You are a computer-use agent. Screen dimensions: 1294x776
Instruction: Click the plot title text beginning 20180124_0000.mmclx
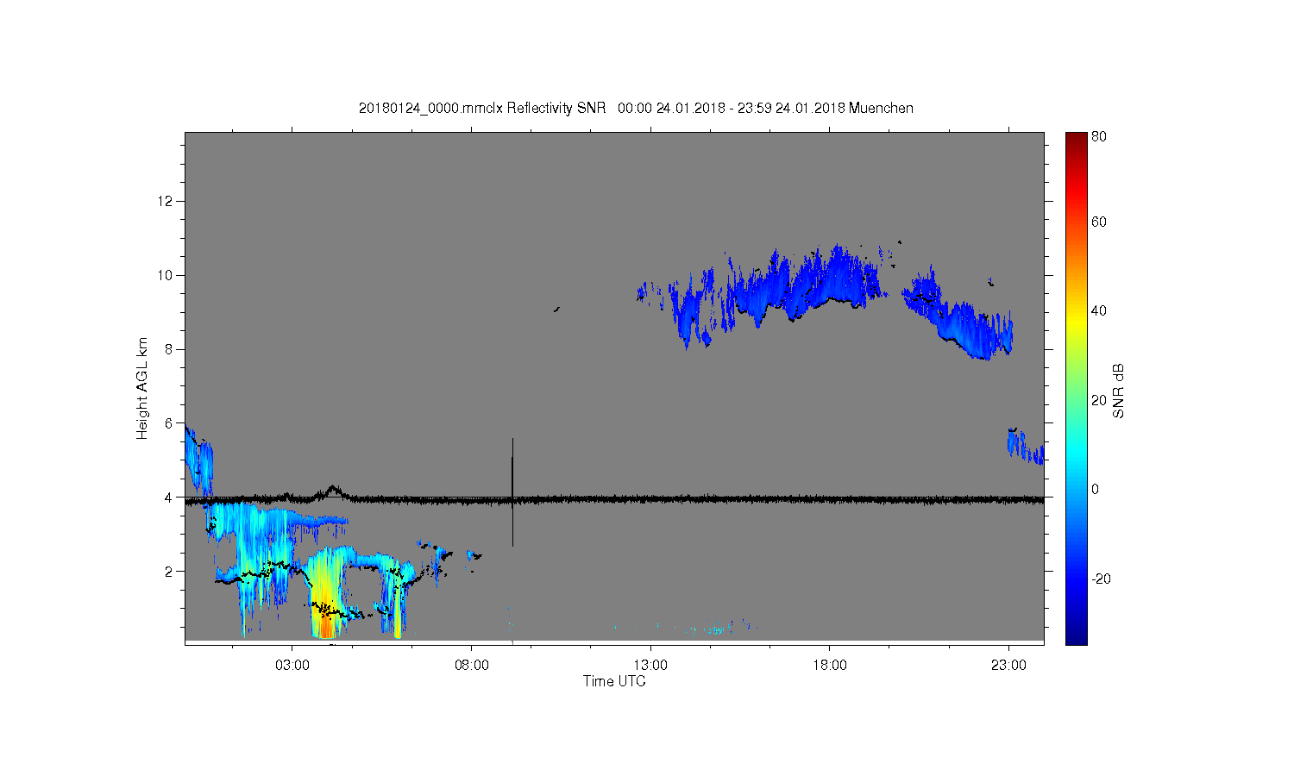(636, 108)
